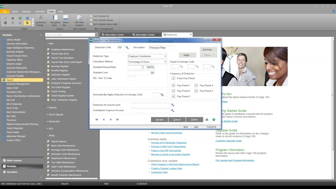Select General Ledger module
This screenshot has height=189, width=336.
tap(14, 64)
